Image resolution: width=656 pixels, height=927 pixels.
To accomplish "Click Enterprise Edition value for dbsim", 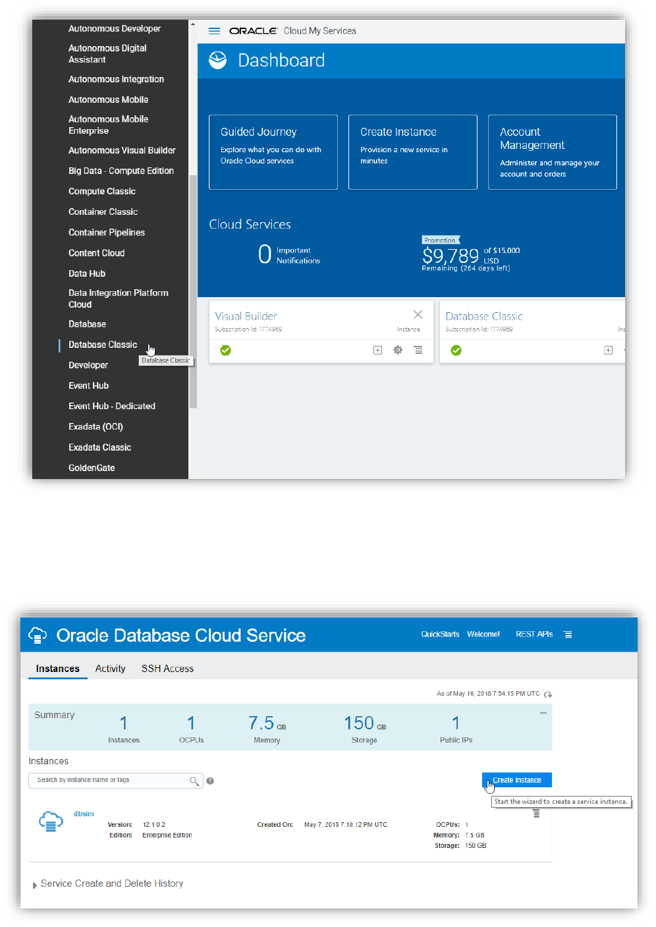I will [167, 835].
